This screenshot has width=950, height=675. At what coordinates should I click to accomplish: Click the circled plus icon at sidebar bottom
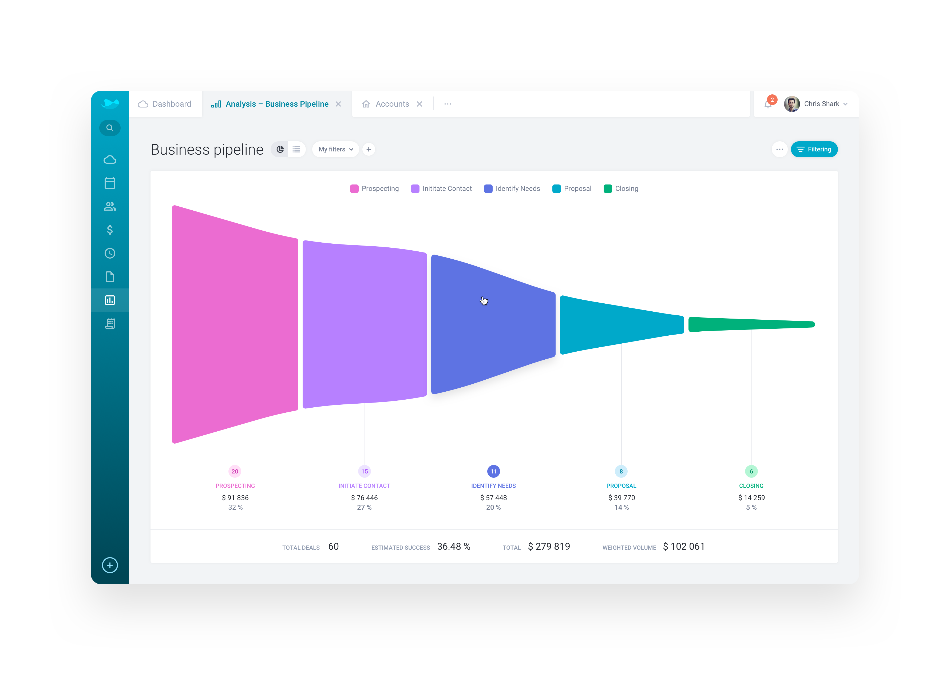pos(110,565)
